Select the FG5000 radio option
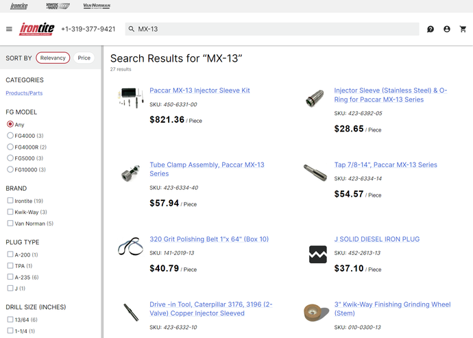This screenshot has height=338, width=473. [10, 158]
